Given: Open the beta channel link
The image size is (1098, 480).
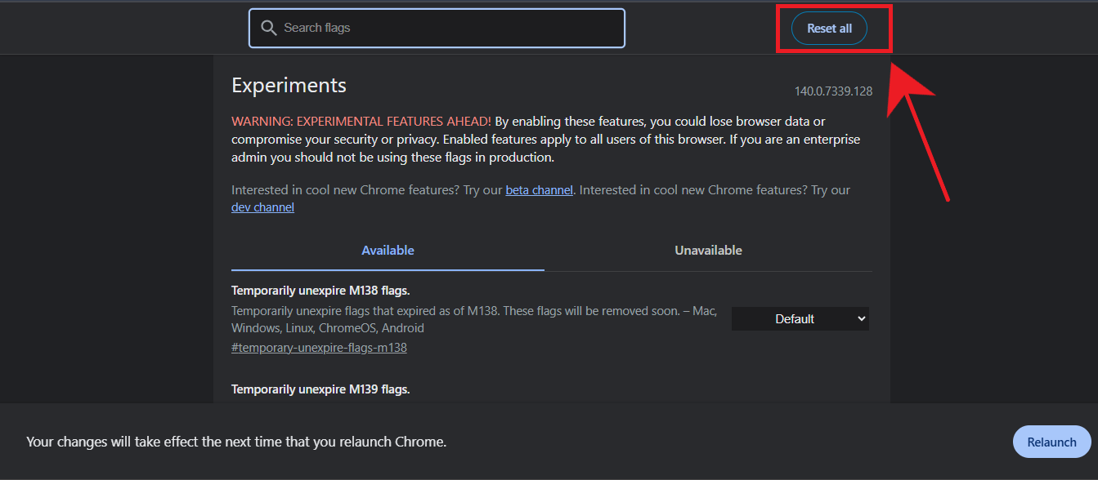Looking at the screenshot, I should coord(539,190).
